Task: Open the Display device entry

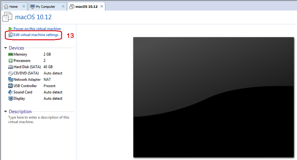Action: click(x=19, y=99)
